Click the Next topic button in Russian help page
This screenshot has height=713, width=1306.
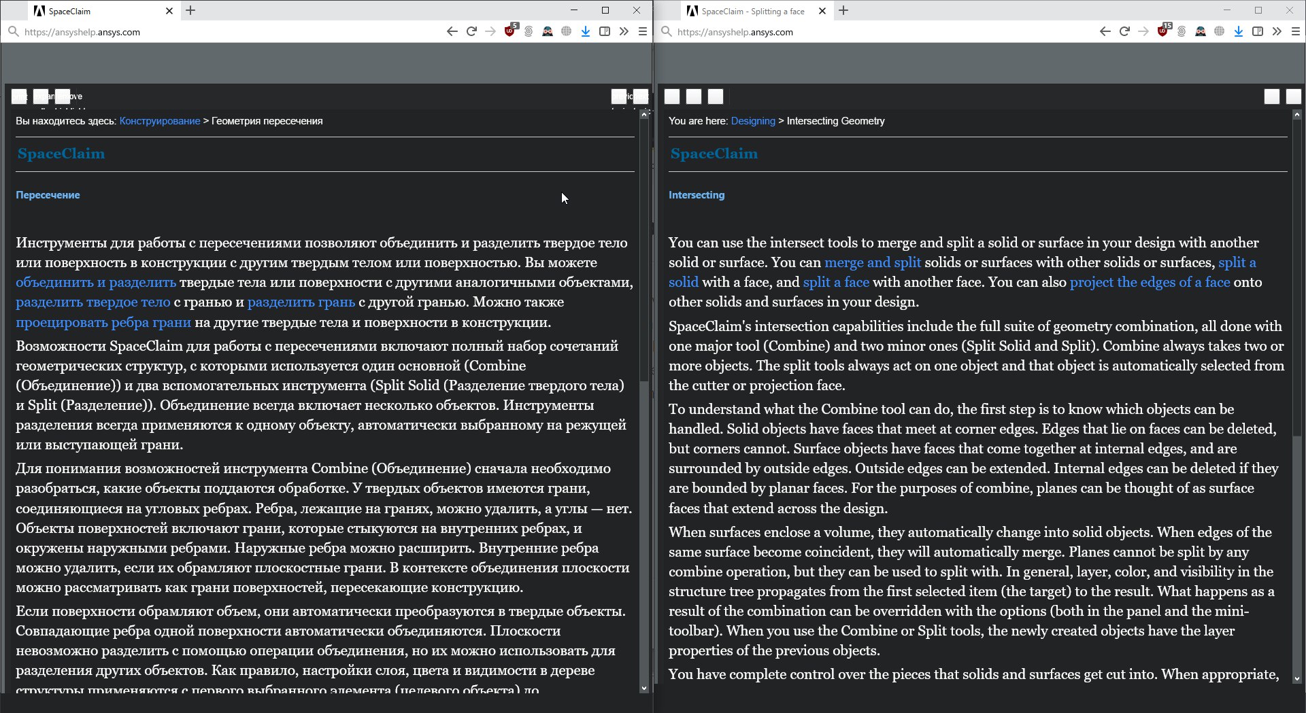click(x=641, y=97)
